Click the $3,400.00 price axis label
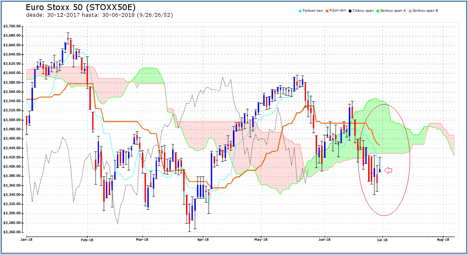 (12, 167)
